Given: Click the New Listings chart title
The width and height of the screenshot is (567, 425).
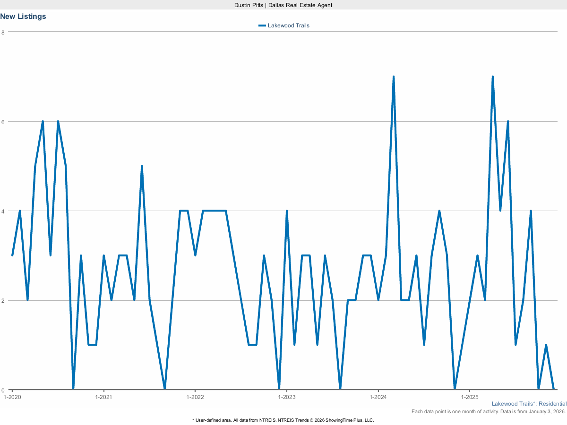Looking at the screenshot, I should click(23, 17).
